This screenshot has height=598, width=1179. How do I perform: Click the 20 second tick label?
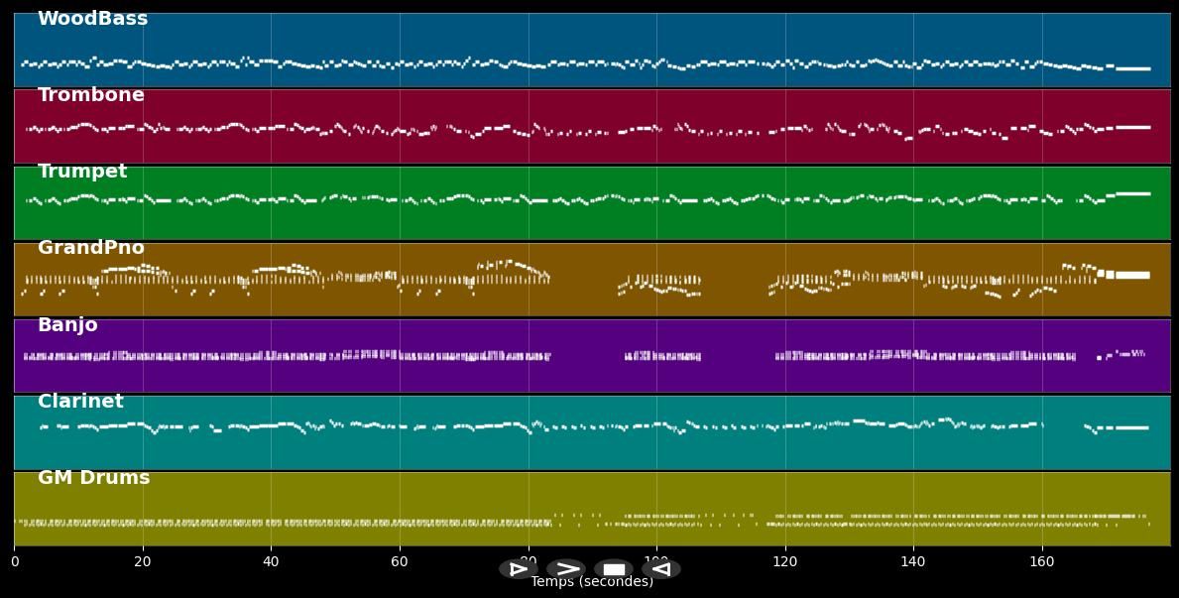(x=143, y=562)
